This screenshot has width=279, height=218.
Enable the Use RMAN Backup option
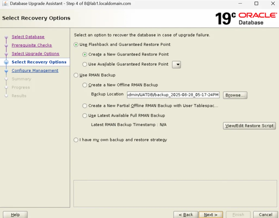(76, 75)
